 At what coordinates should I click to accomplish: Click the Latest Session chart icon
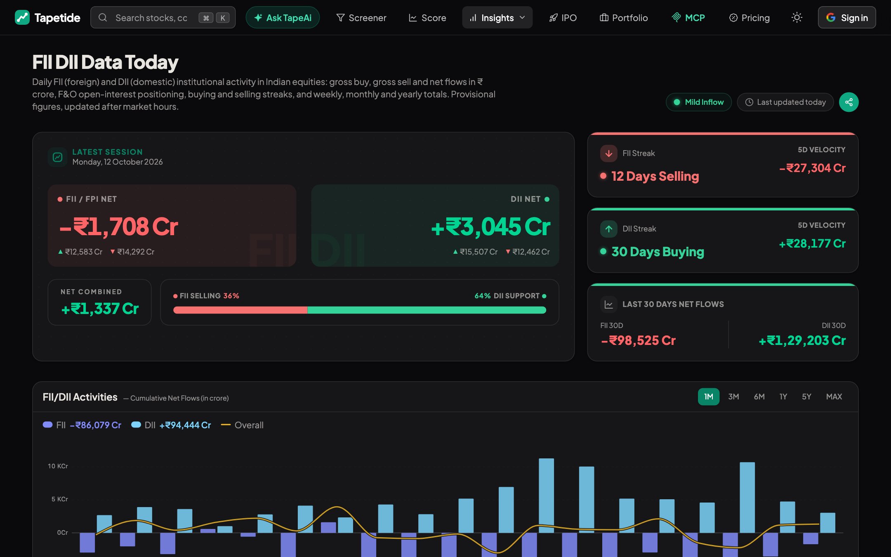click(x=57, y=157)
